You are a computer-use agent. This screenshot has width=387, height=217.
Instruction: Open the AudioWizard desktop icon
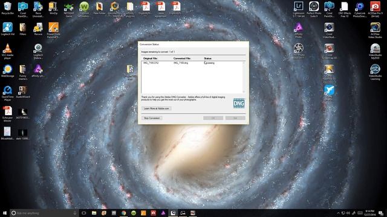coord(23,92)
